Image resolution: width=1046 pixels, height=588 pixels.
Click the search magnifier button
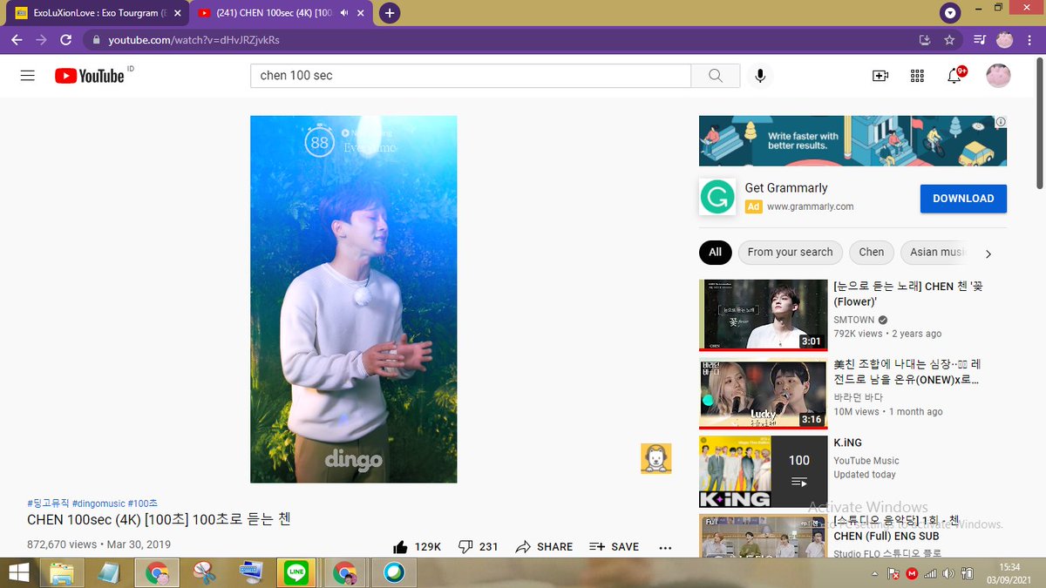(x=716, y=76)
